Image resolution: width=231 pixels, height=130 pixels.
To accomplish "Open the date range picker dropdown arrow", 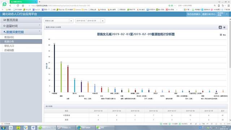I will click(103, 21).
